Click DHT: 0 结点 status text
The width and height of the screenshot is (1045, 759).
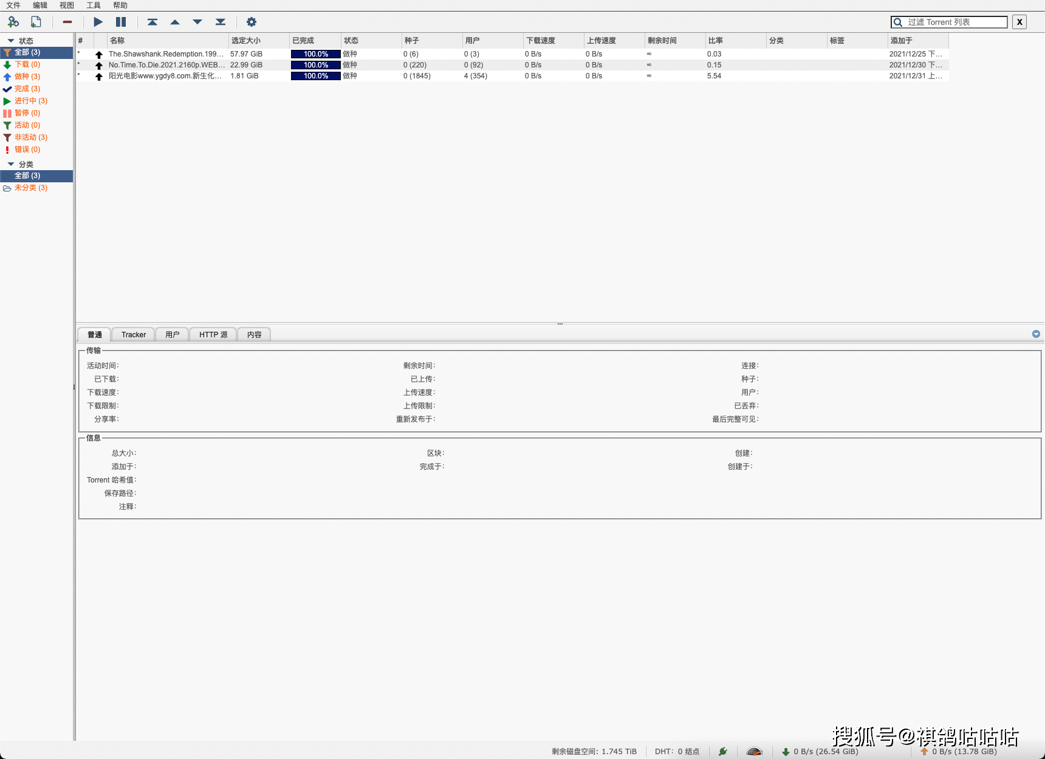coord(677,752)
